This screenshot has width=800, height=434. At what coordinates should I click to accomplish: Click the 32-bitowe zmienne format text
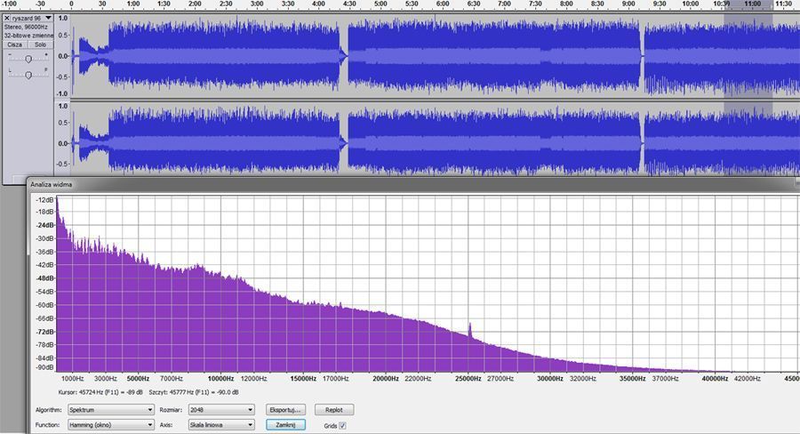[x=28, y=36]
